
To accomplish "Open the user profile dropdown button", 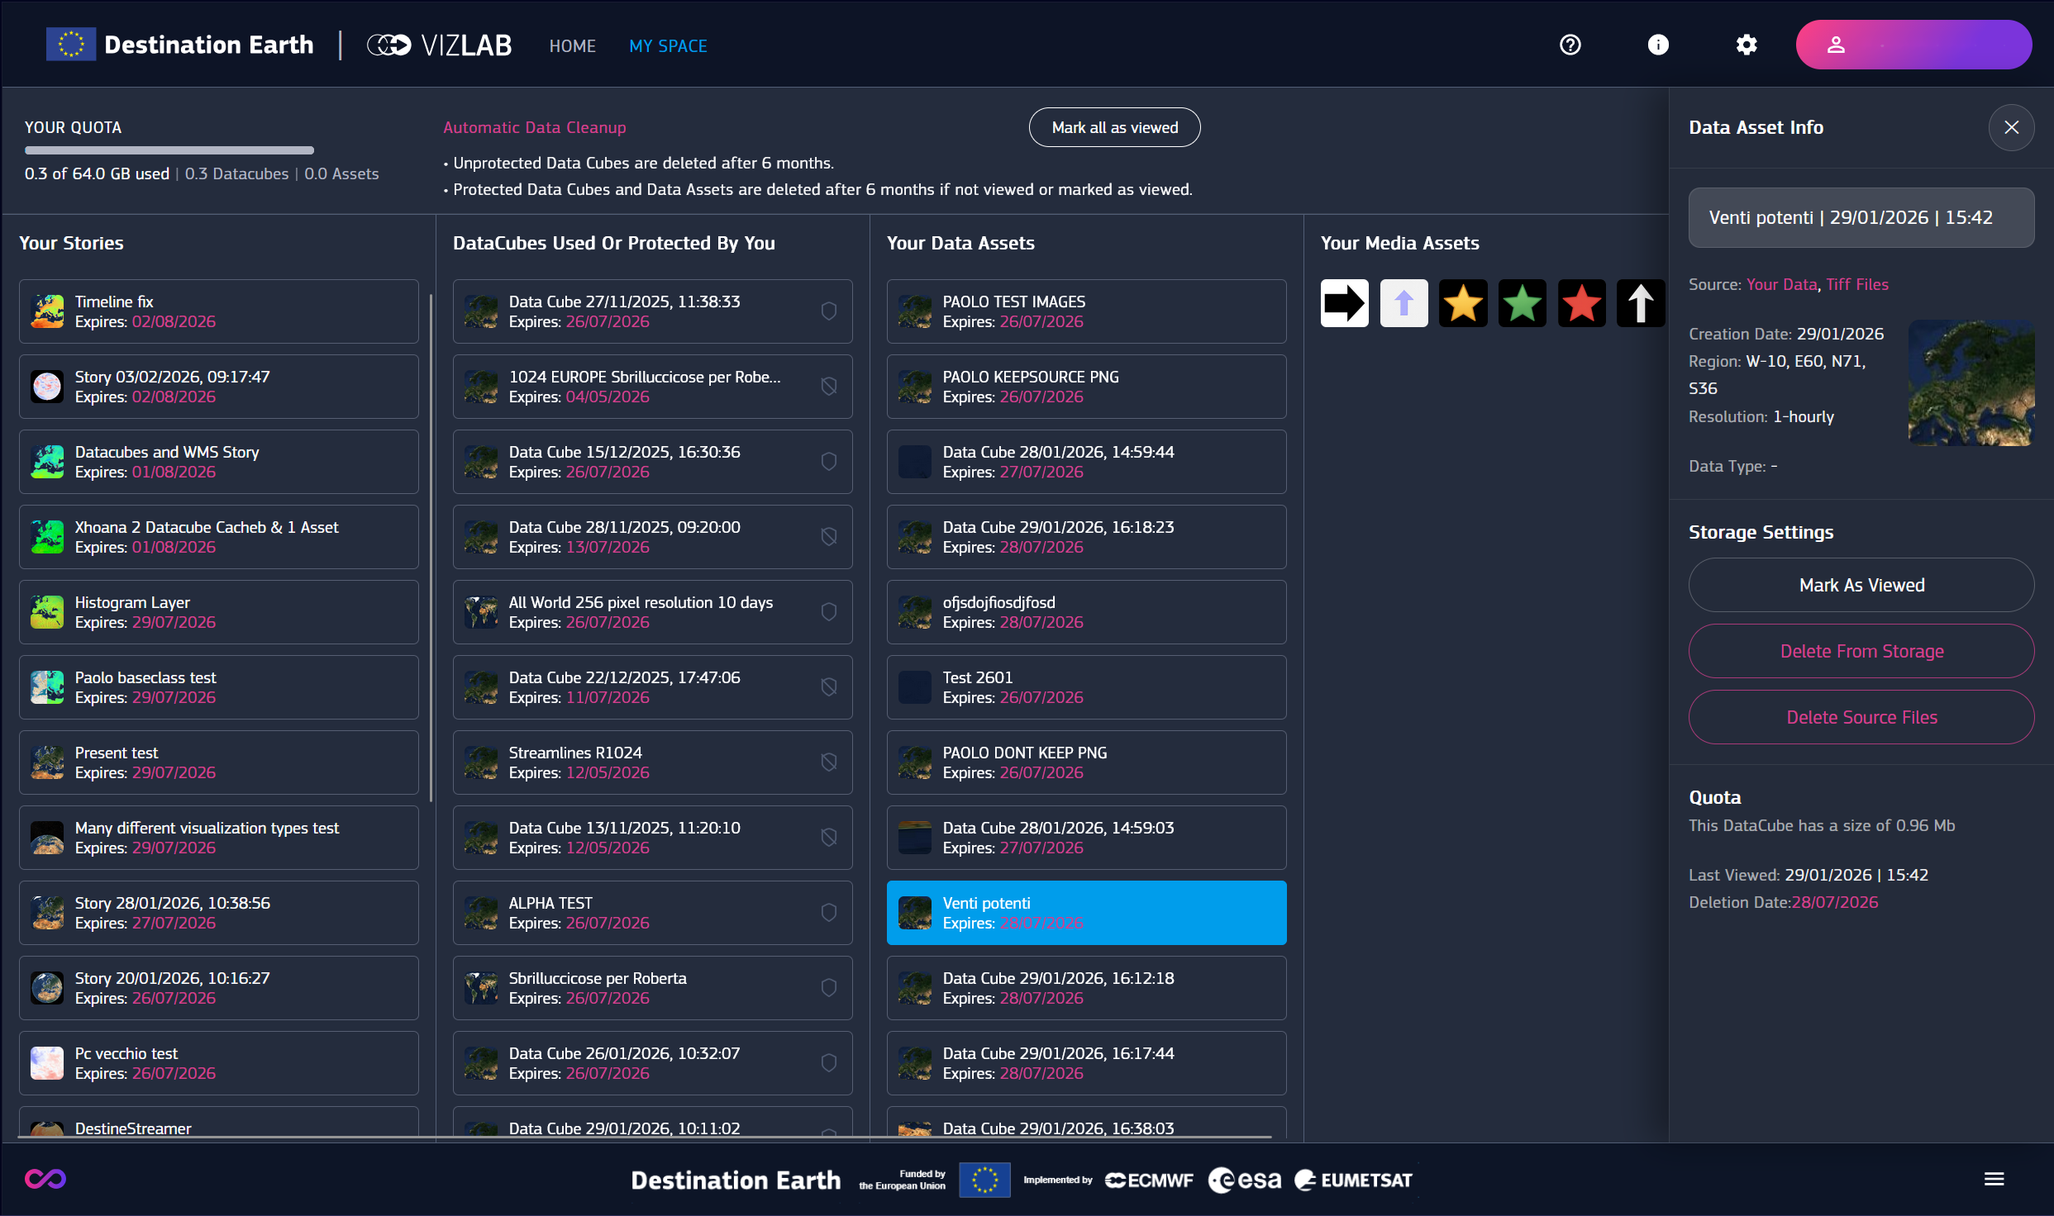I will [1913, 45].
